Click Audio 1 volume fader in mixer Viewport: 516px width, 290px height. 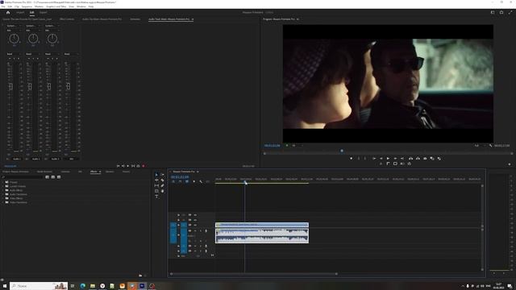(10, 86)
